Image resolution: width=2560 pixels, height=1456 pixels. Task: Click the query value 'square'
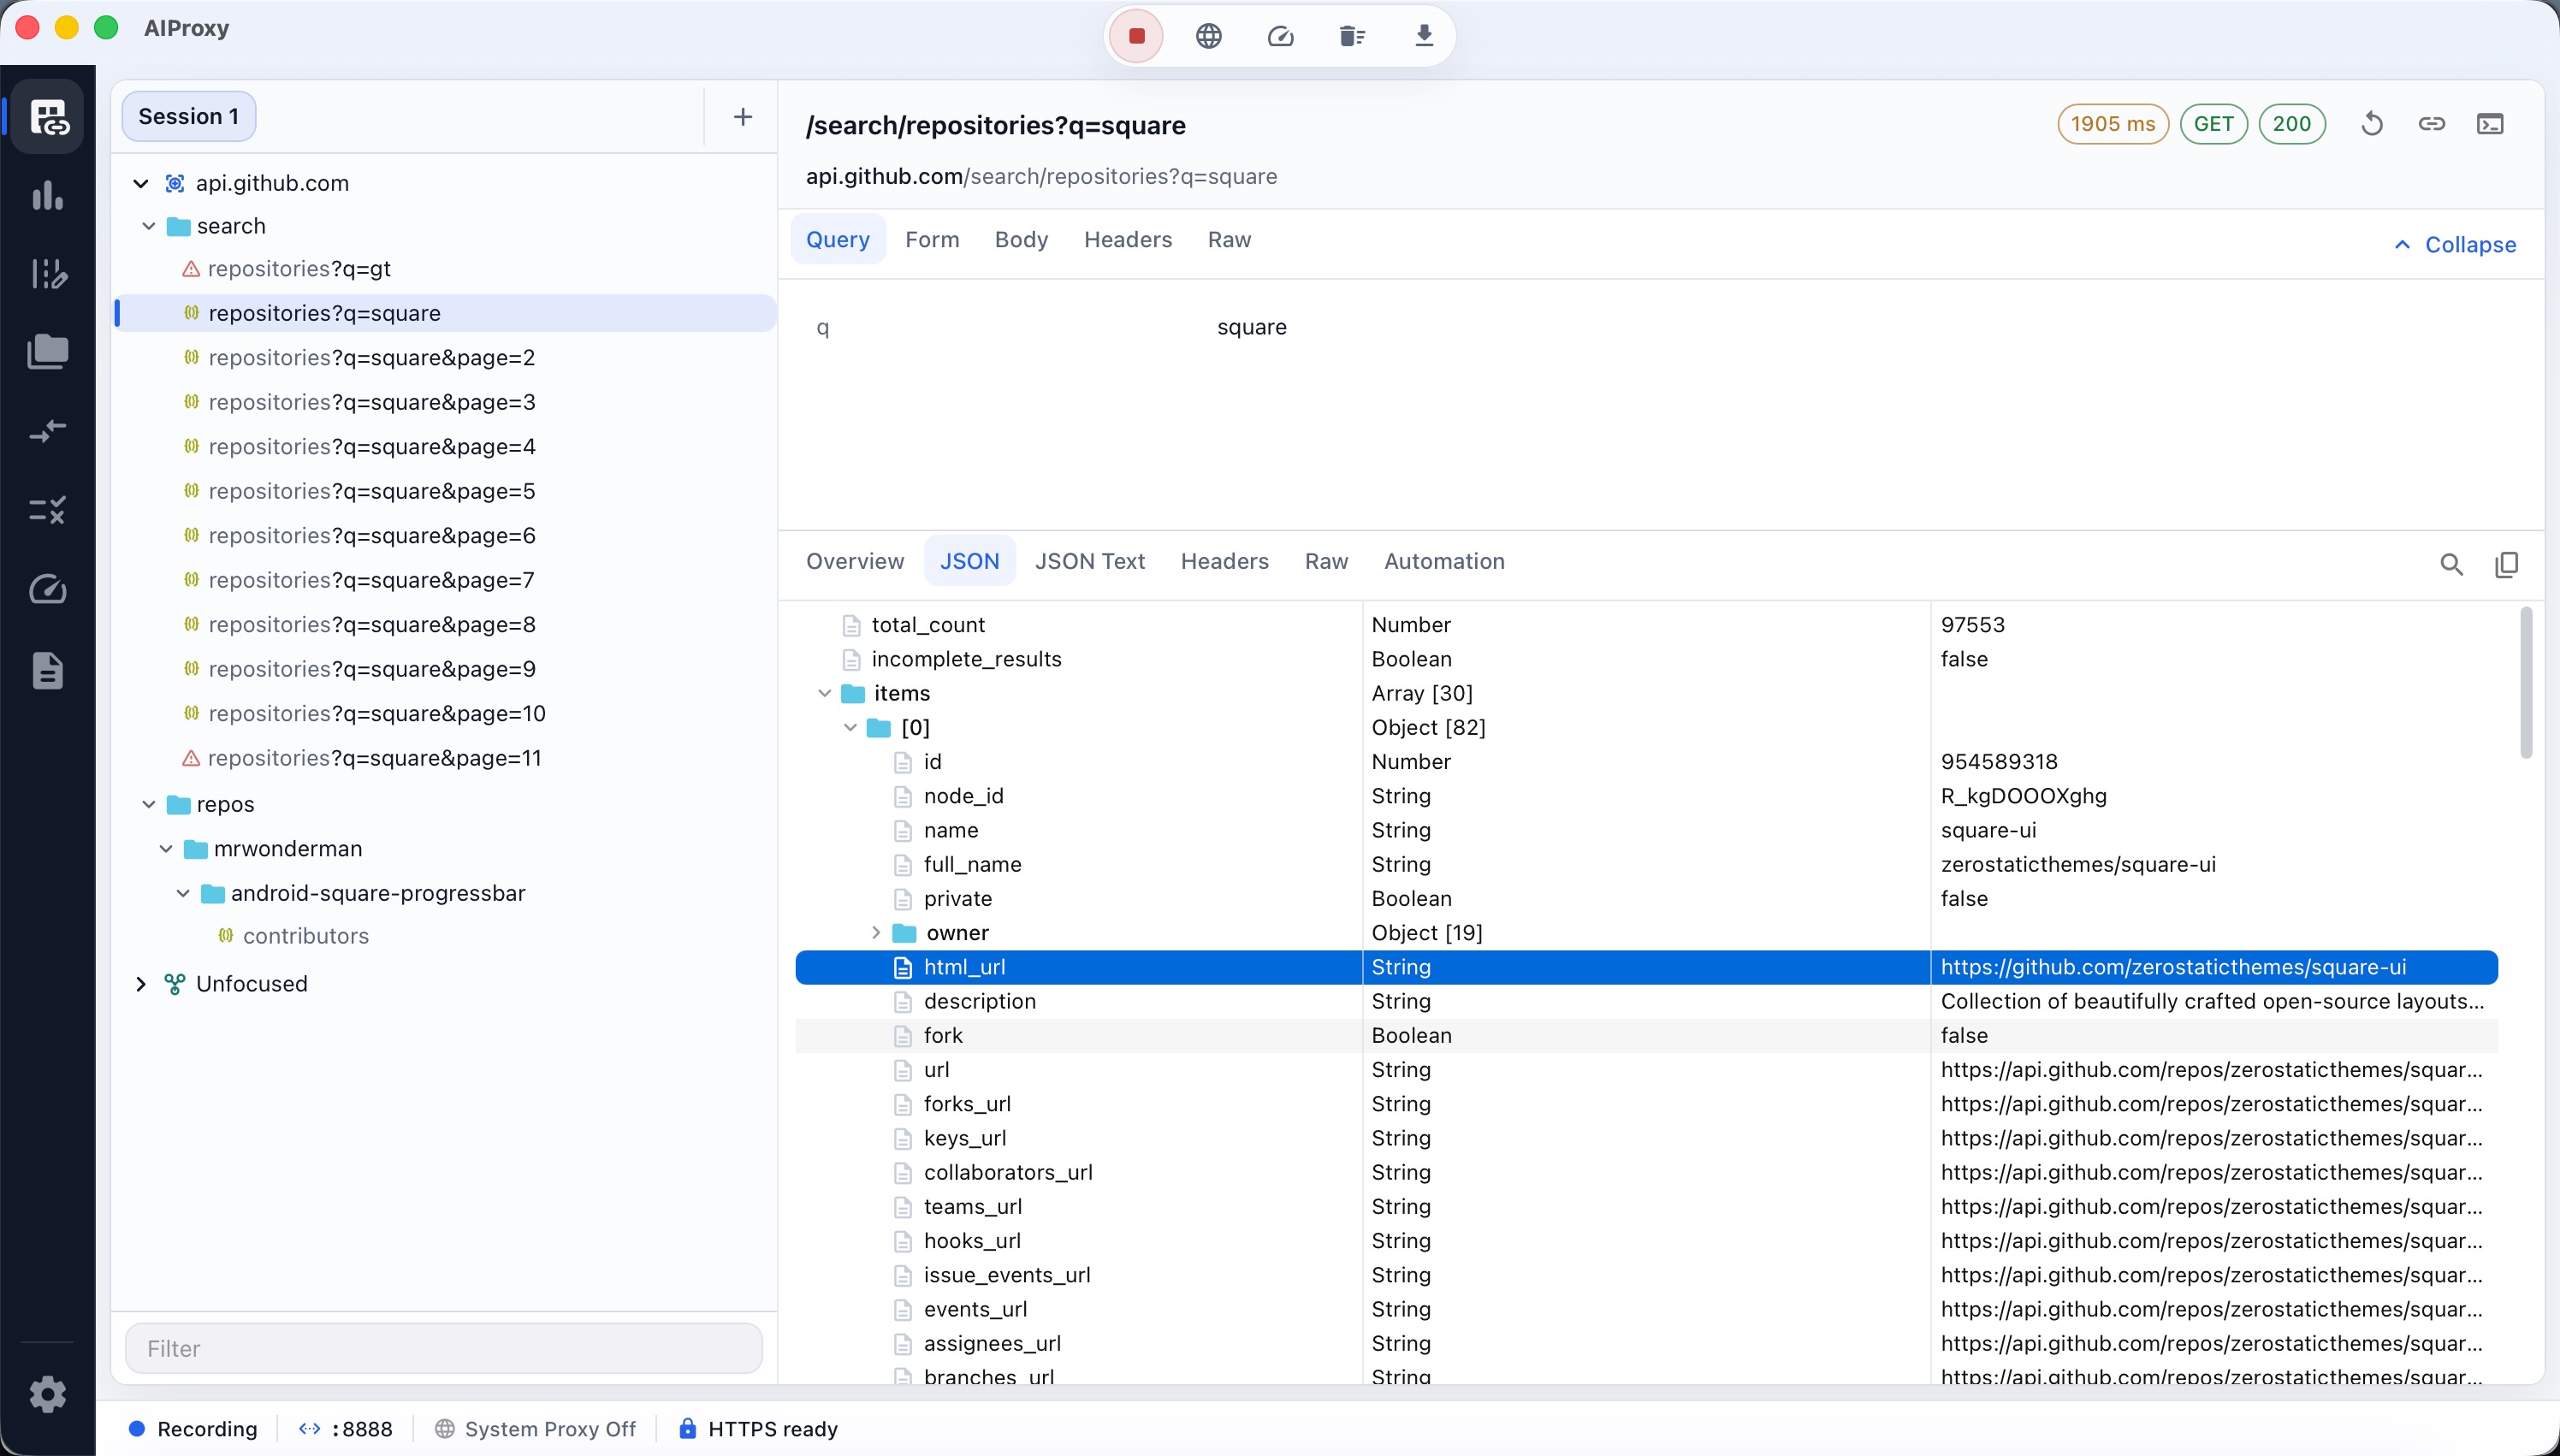pyautogui.click(x=1251, y=328)
